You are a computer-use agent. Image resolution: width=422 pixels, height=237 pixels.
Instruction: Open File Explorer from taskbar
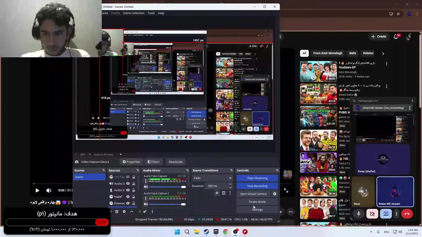tap(197, 232)
